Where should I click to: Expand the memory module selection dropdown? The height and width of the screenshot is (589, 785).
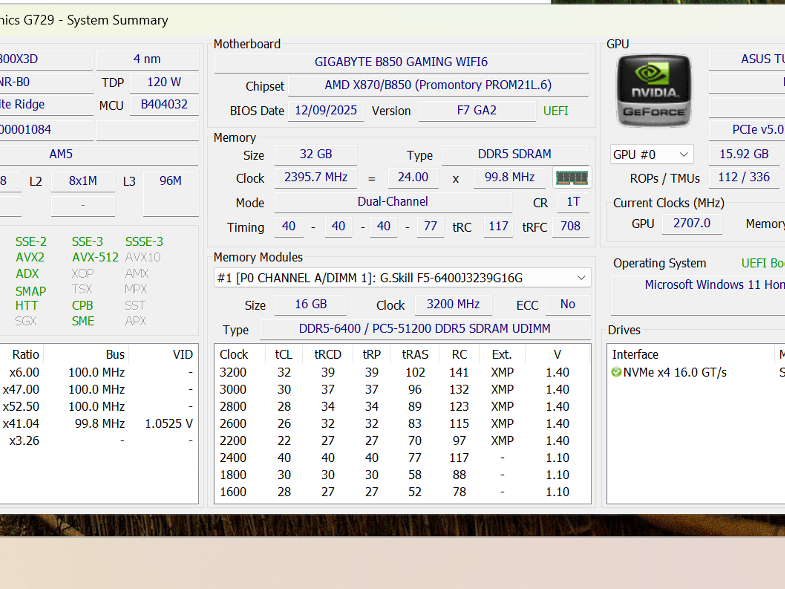(x=402, y=278)
